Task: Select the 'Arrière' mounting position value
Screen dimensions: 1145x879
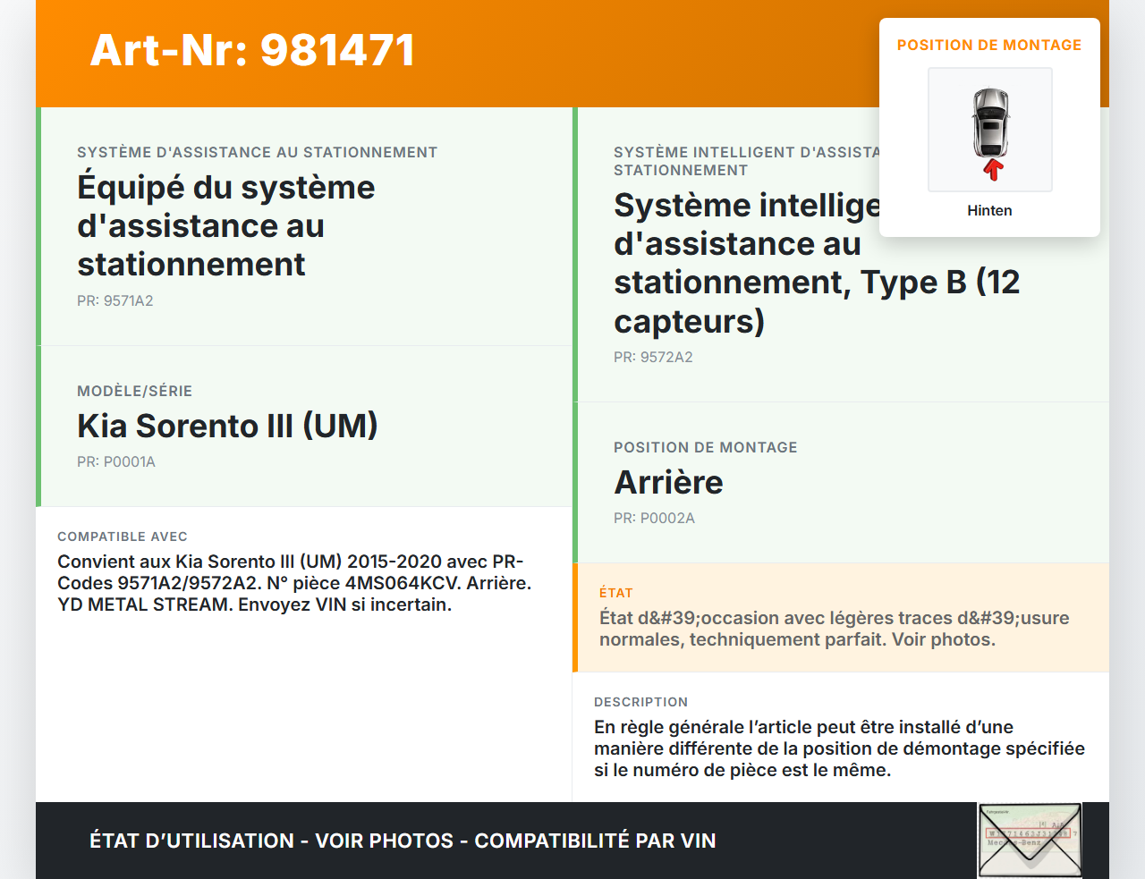Action: (x=668, y=482)
